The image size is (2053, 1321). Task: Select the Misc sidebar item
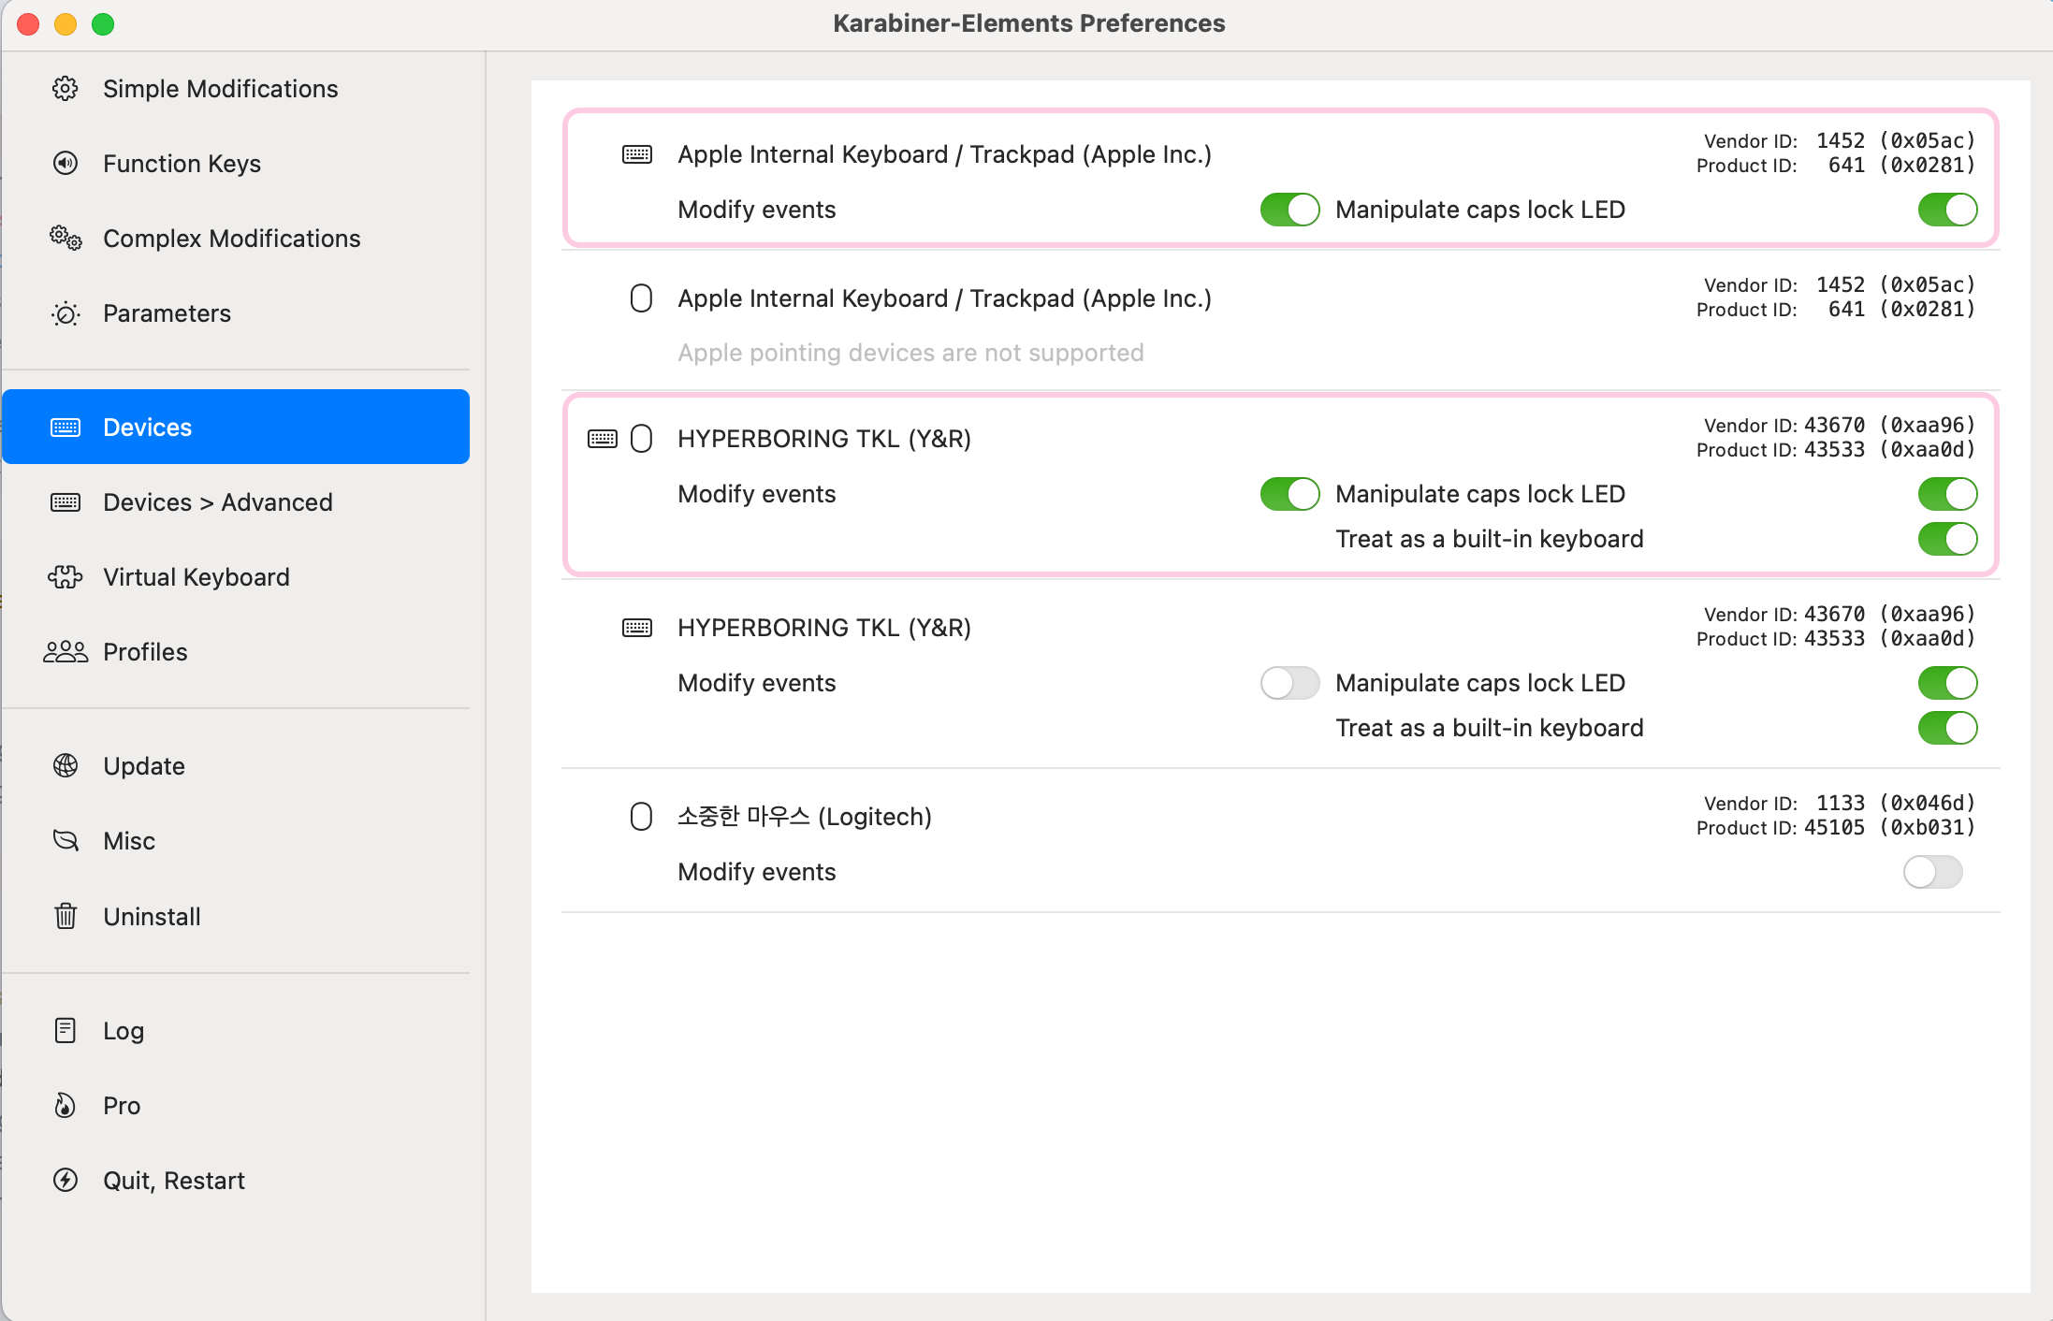(x=236, y=841)
